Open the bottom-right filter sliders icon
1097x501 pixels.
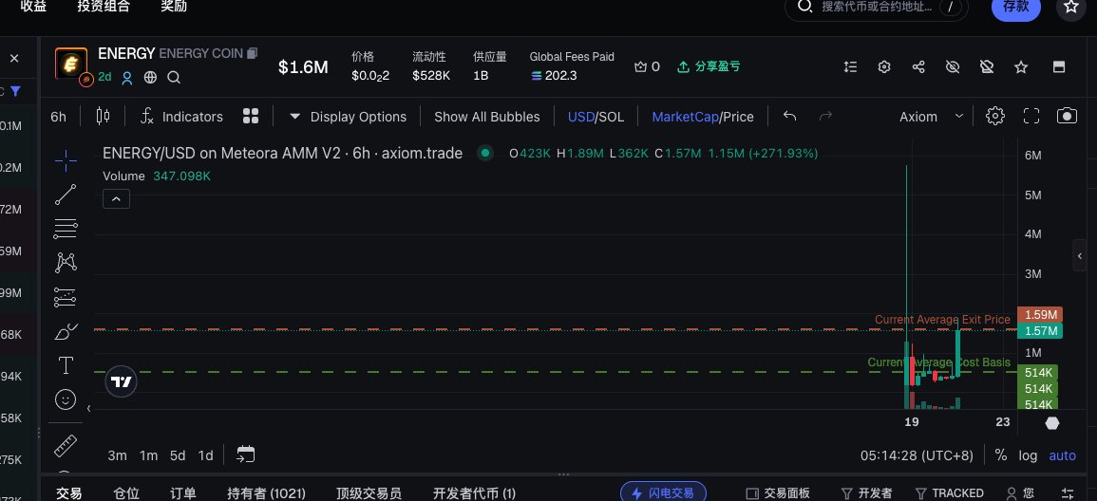coord(1068,493)
